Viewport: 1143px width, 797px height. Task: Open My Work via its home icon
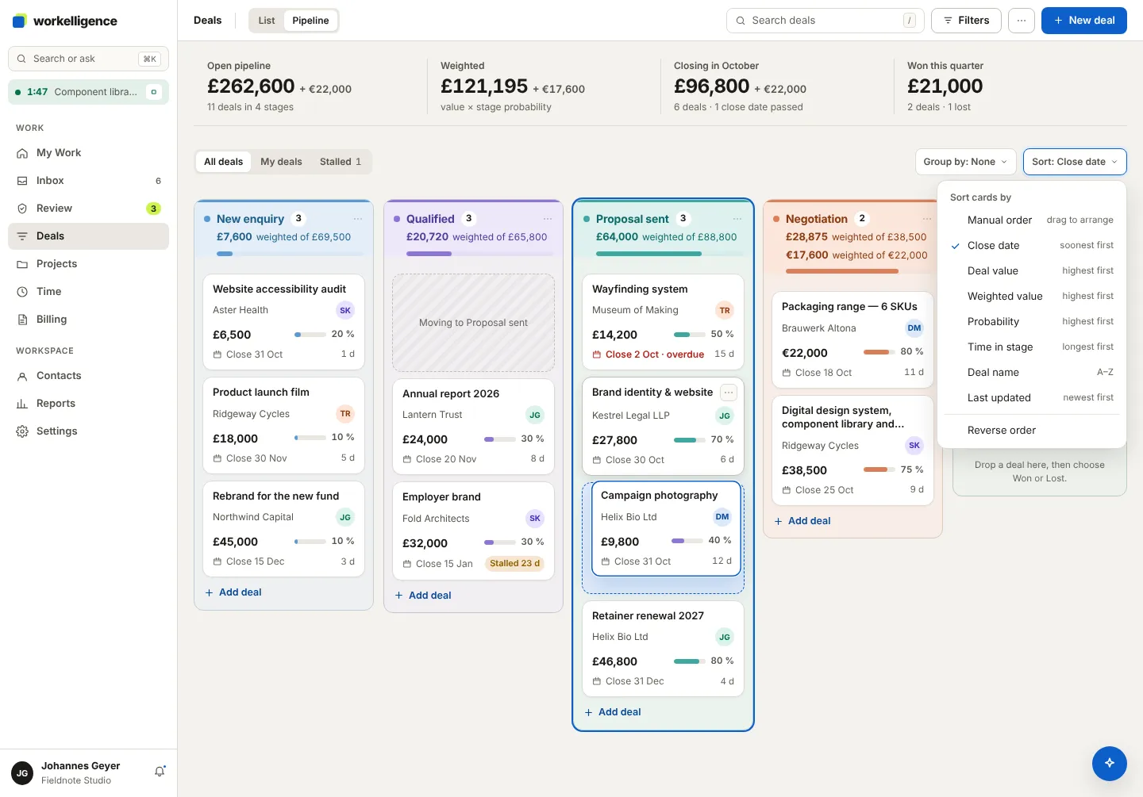pyautogui.click(x=22, y=153)
